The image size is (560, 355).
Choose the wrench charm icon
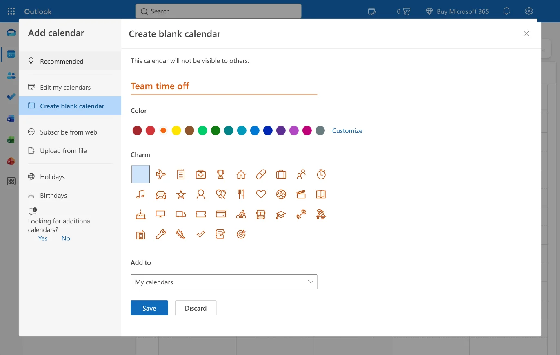tap(161, 234)
